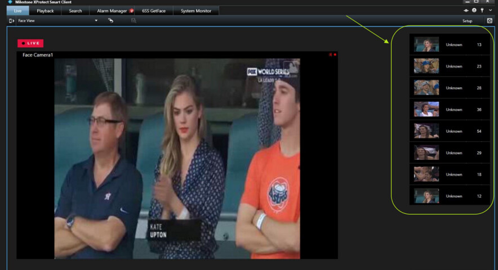
Task: Click the red alarm badge on Alarm Manager
Action: tap(131, 11)
